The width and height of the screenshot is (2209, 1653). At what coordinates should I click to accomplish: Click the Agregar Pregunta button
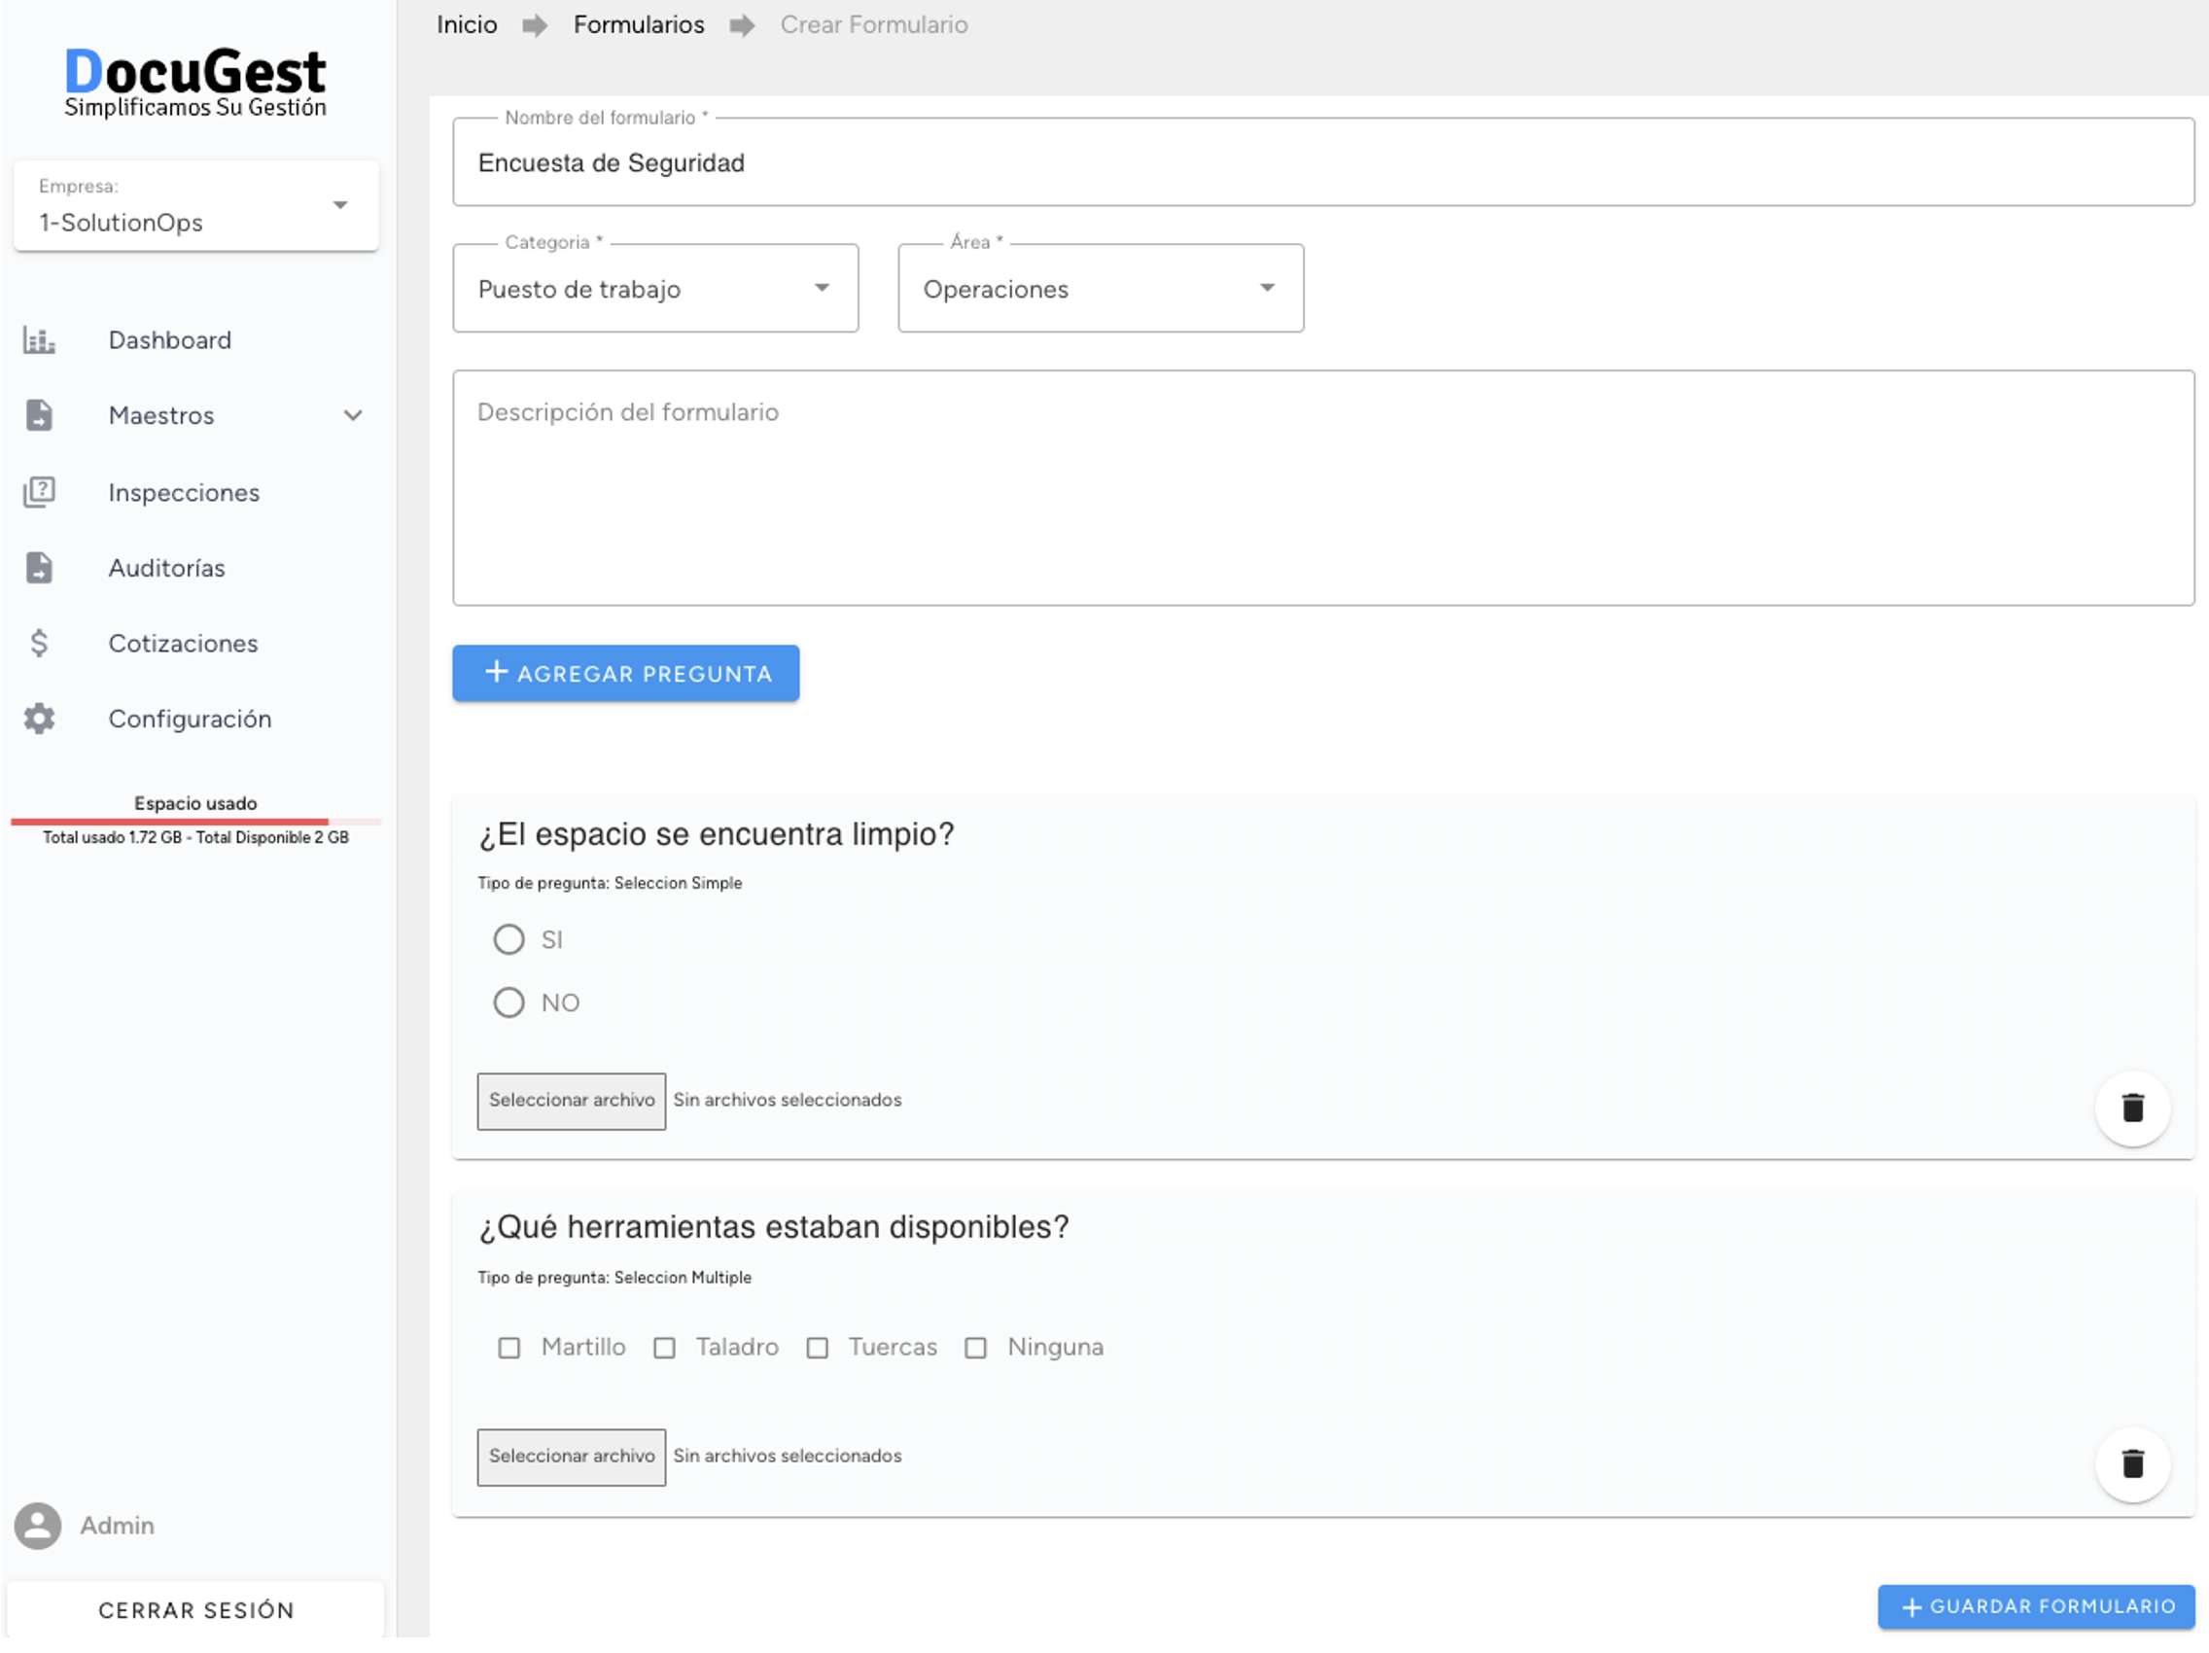point(626,673)
